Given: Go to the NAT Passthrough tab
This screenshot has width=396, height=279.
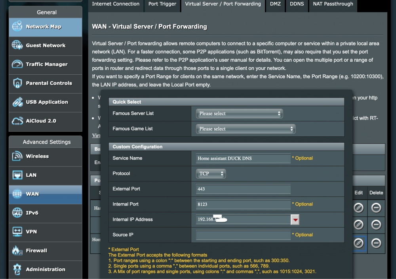Looking at the screenshot, I should [x=333, y=4].
